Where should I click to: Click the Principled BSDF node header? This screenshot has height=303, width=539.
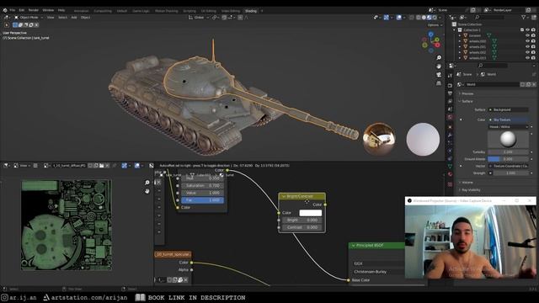376,245
